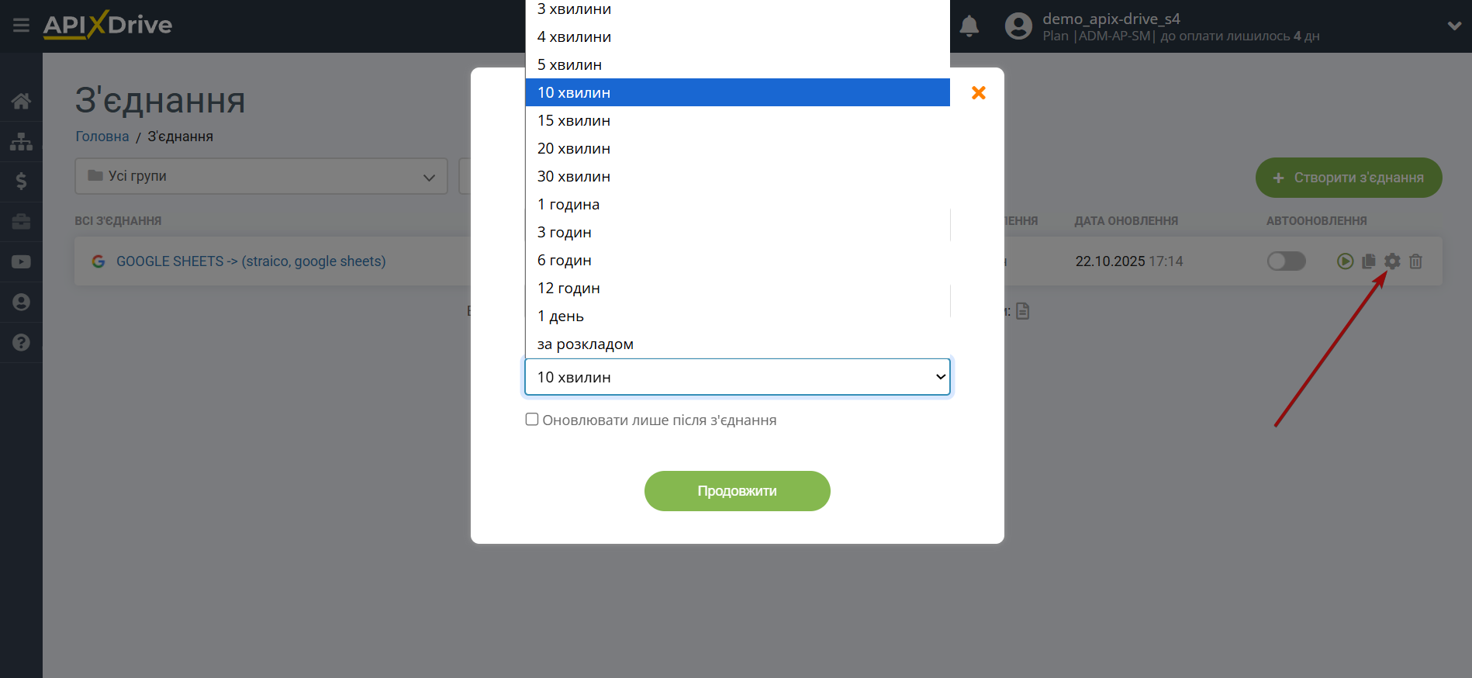Open the help question mark icon

(x=21, y=342)
